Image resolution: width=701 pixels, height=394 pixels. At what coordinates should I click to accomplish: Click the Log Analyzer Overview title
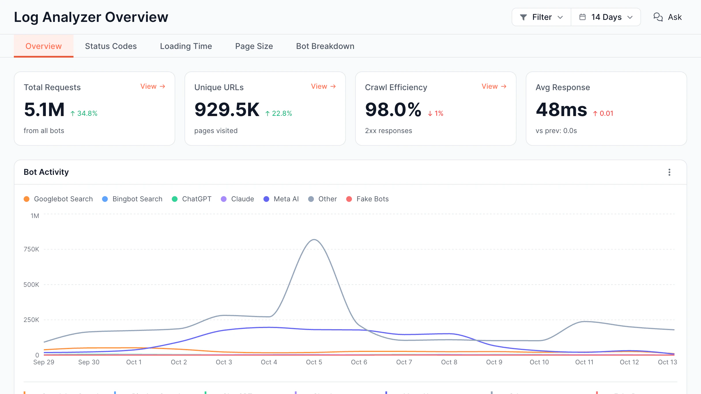(91, 17)
